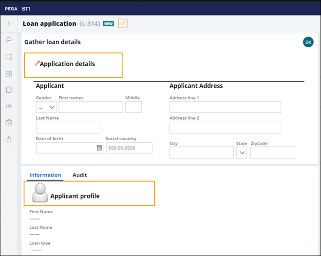The width and height of the screenshot is (321, 256).
Task: Click into the City text box
Action: pyautogui.click(x=201, y=153)
